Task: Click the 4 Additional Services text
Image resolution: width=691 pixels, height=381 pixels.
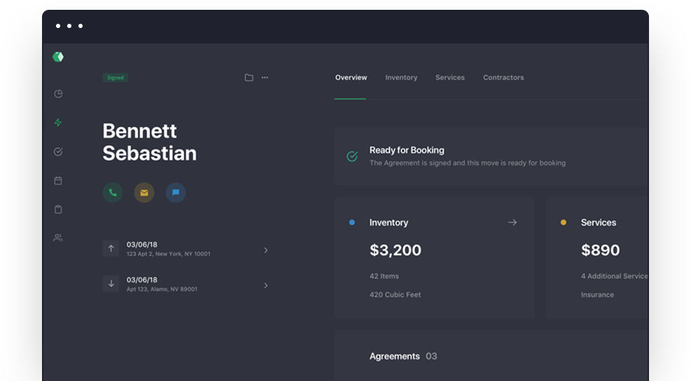Action: click(x=614, y=276)
